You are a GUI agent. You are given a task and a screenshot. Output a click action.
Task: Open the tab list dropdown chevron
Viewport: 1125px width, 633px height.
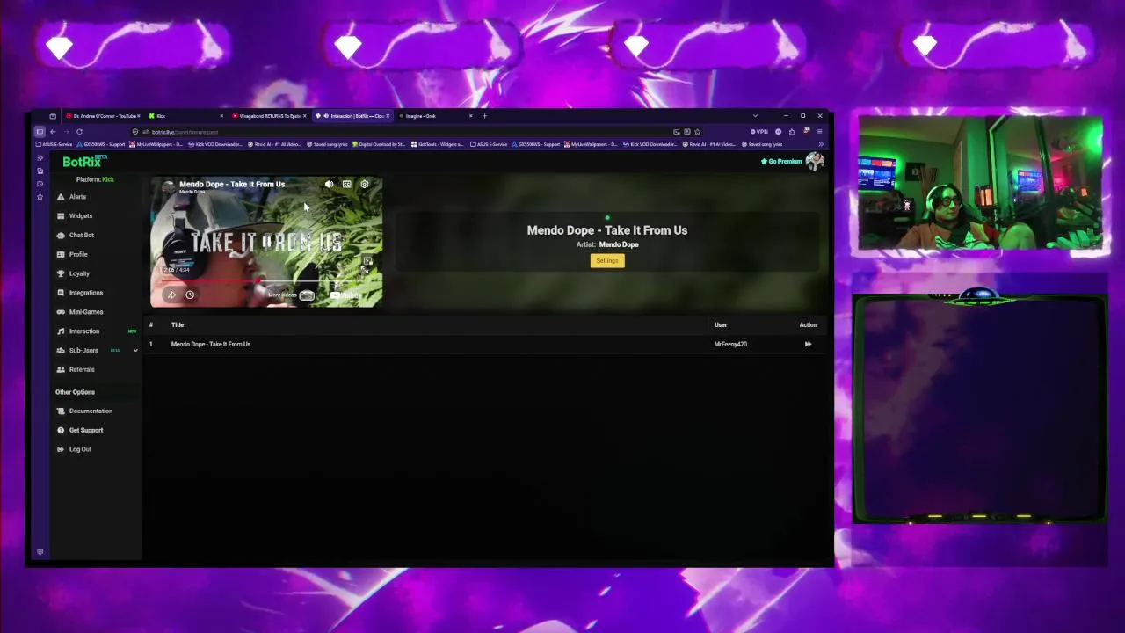(755, 116)
